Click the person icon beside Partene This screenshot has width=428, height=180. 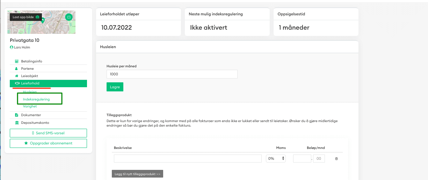click(16, 69)
